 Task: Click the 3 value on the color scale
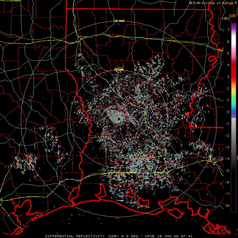click(x=228, y=77)
